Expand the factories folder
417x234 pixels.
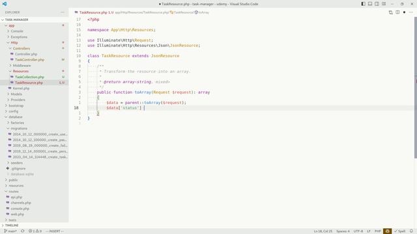click(18, 123)
